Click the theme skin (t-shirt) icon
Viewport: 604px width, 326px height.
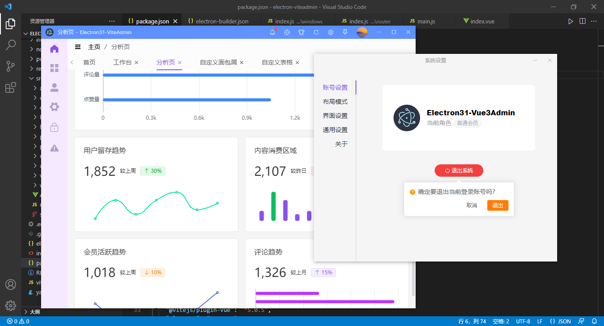pos(301,32)
